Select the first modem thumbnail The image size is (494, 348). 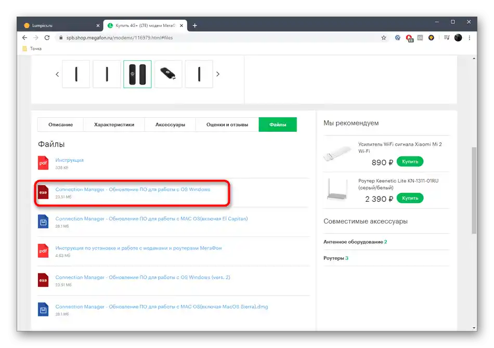pos(76,74)
